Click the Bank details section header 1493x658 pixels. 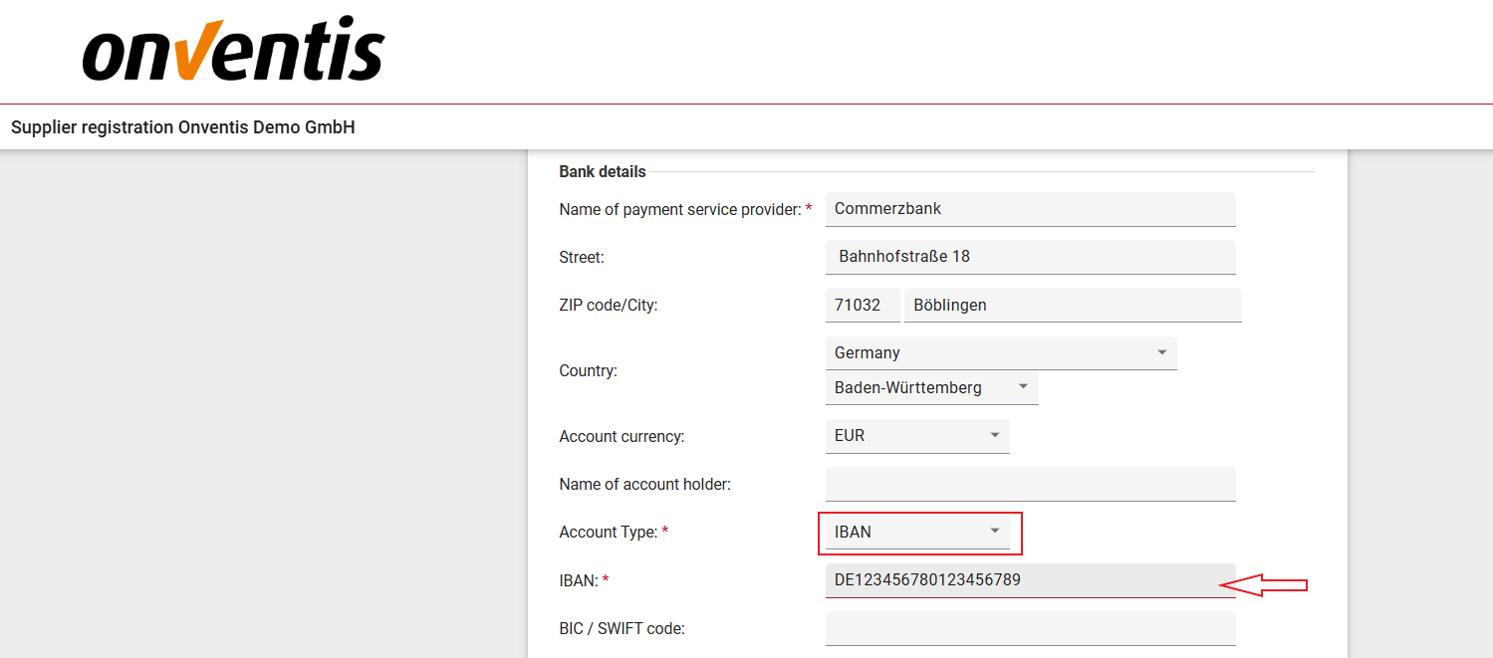point(602,171)
